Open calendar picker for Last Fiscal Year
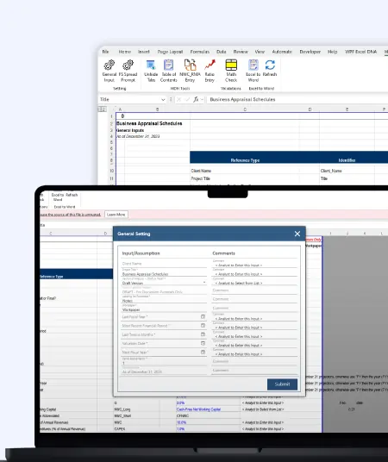The width and height of the screenshot is (388, 462). pyautogui.click(x=203, y=316)
